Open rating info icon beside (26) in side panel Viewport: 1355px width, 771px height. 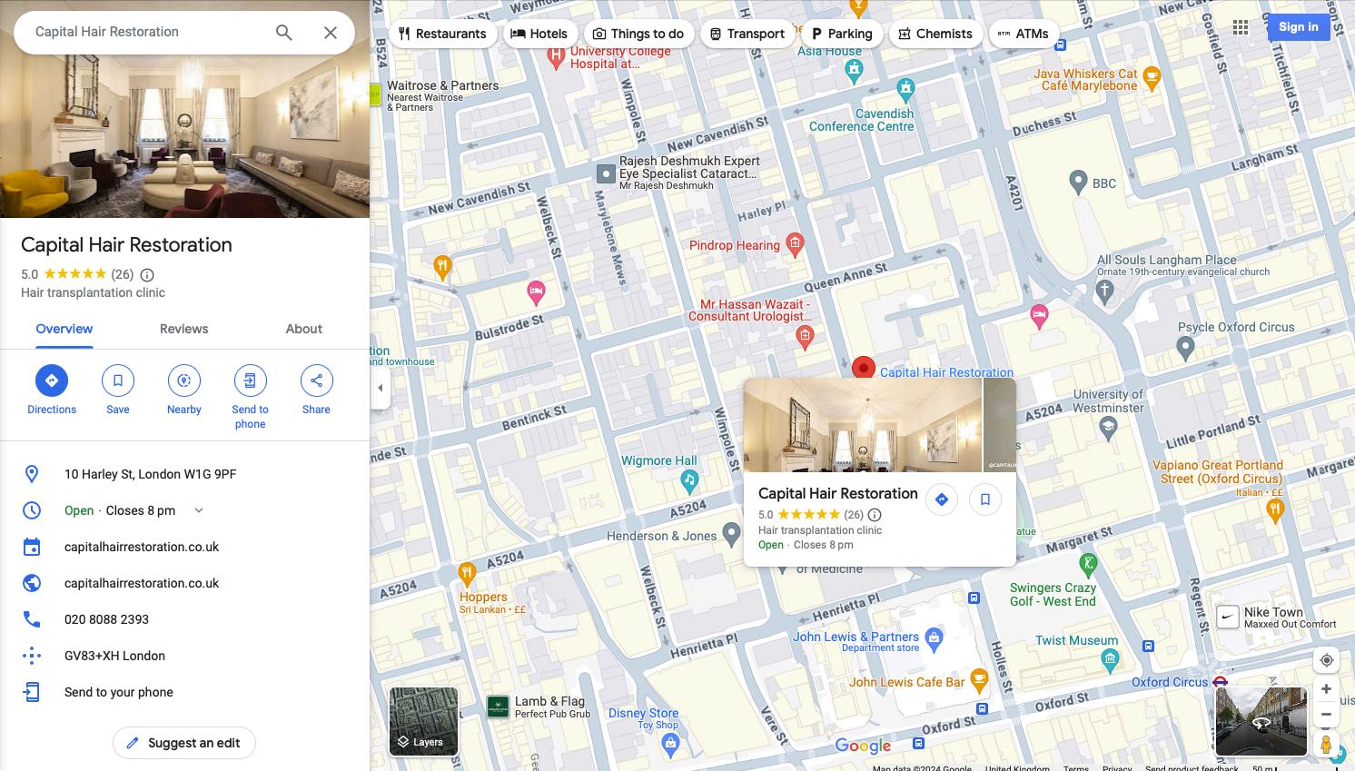point(147,274)
